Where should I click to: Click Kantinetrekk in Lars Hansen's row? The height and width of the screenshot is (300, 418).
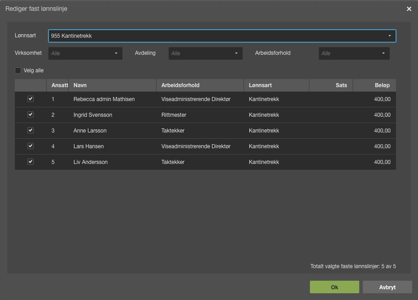pos(264,146)
